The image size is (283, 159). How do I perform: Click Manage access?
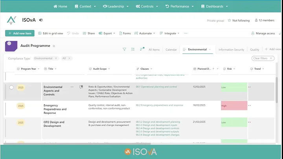tap(263, 33)
